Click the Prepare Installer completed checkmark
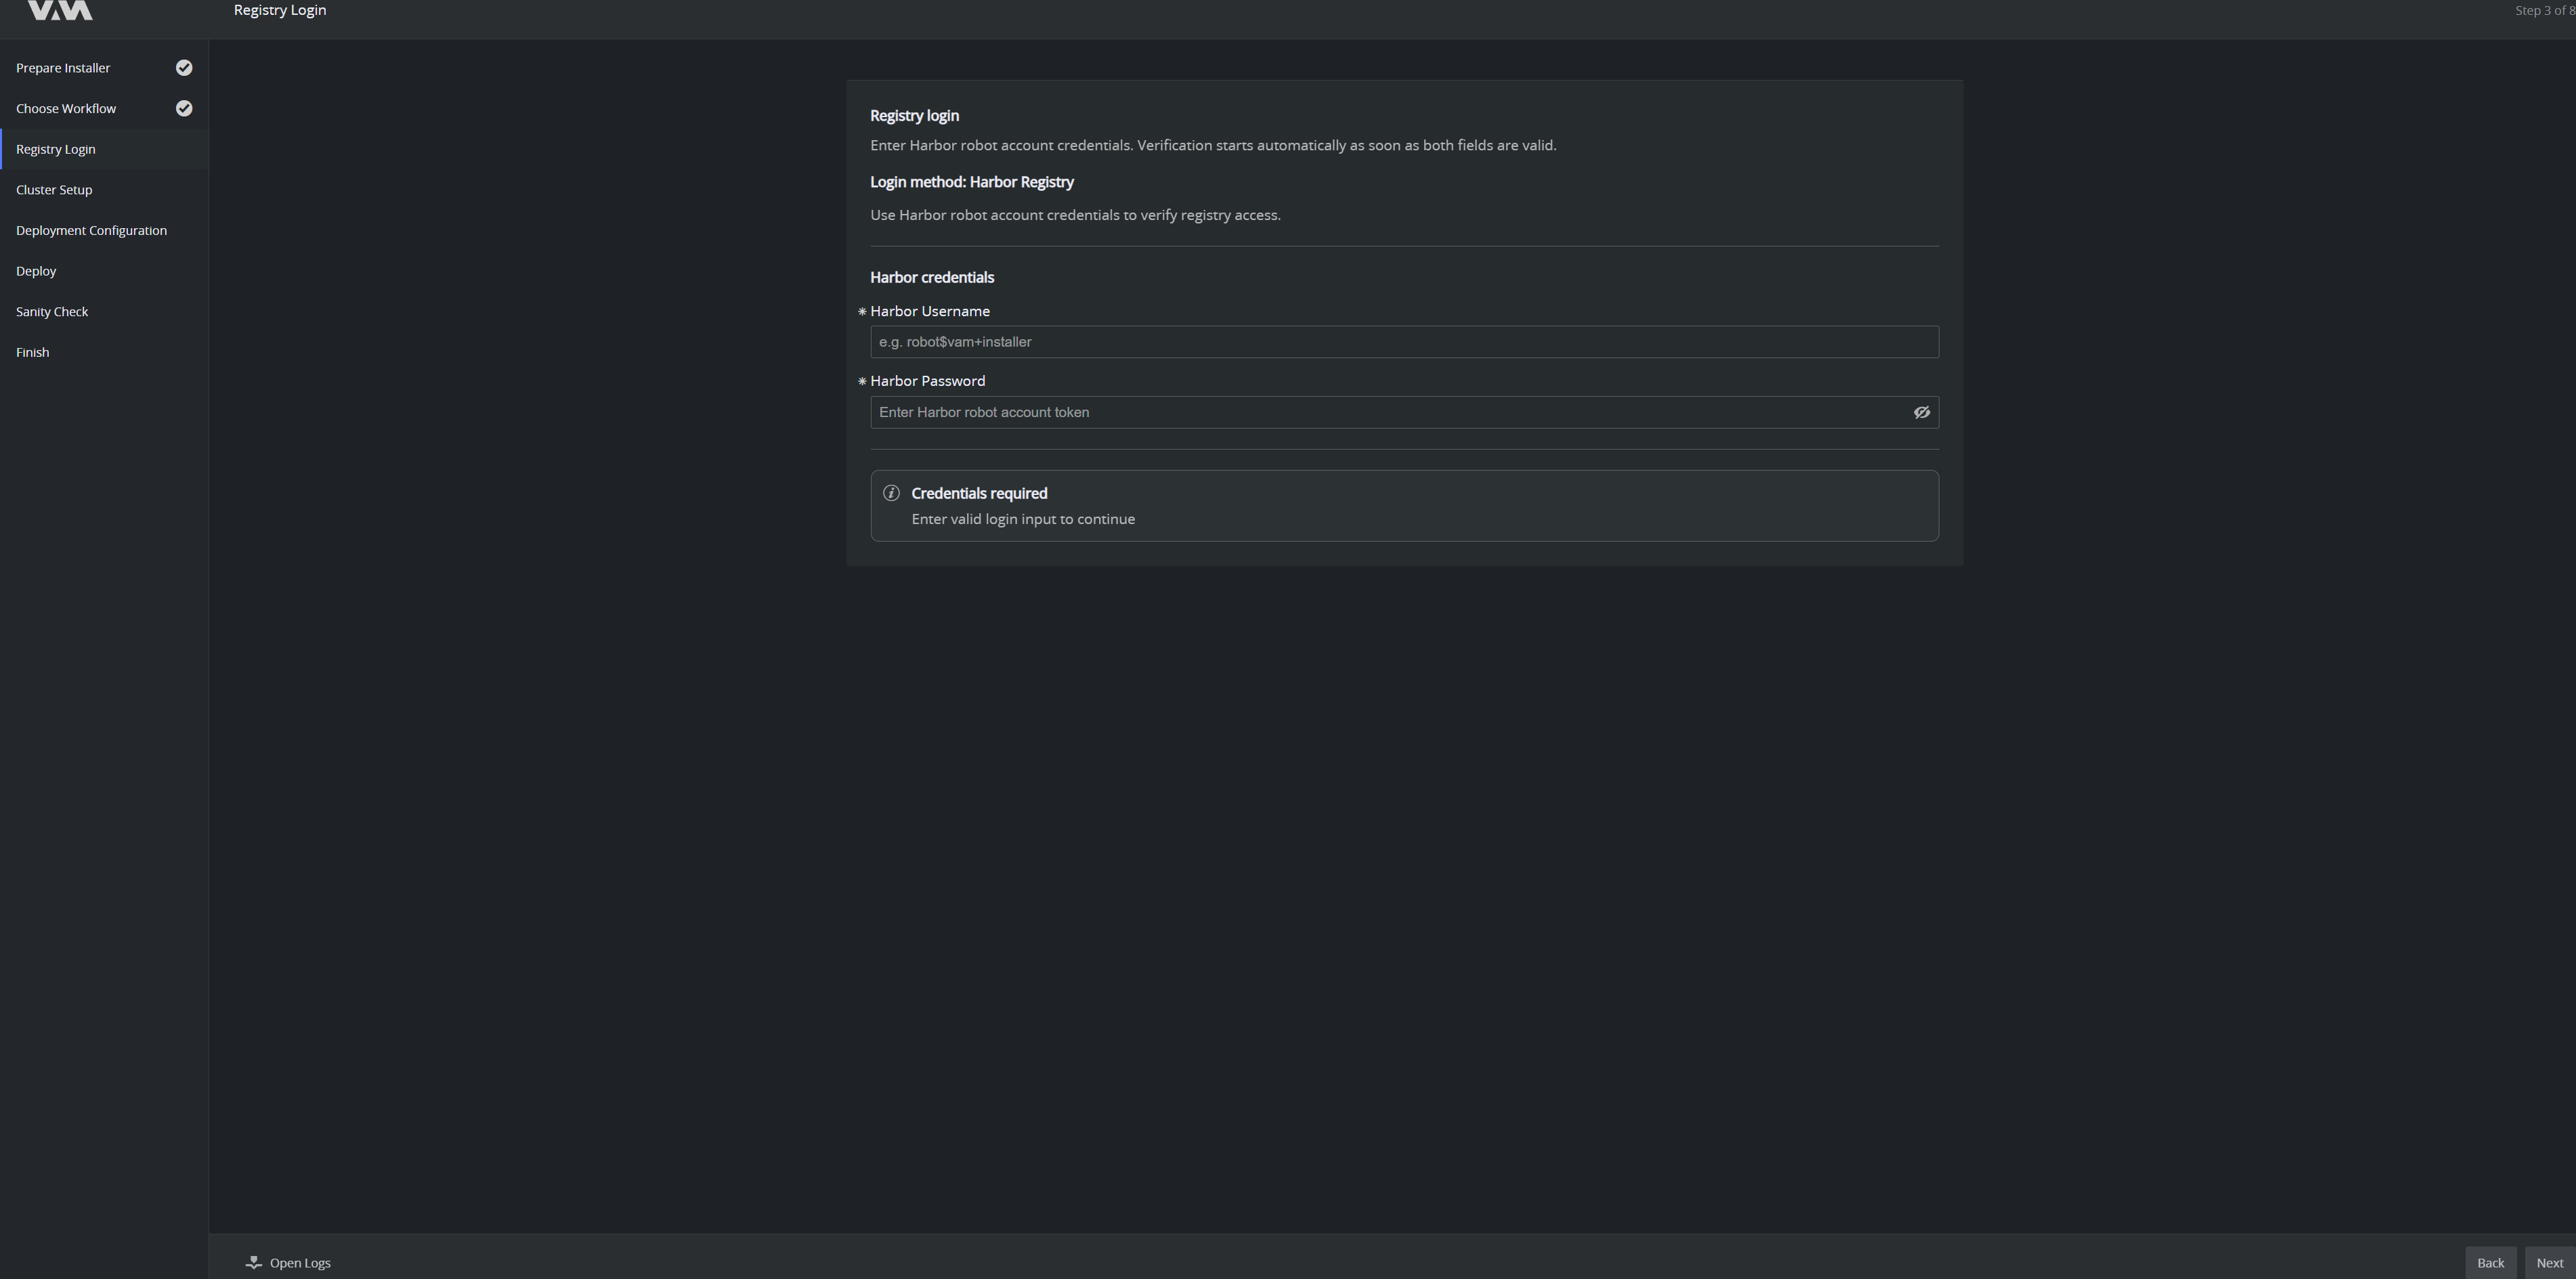The width and height of the screenshot is (2576, 1279). (184, 68)
